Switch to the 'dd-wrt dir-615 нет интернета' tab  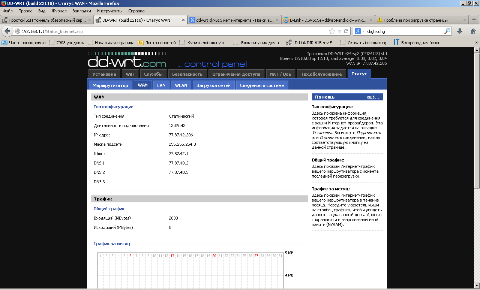pyautogui.click(x=234, y=20)
